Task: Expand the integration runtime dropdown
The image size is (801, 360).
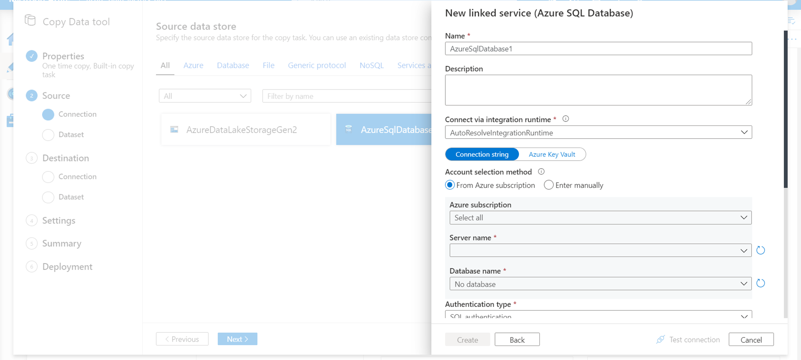Action: tap(744, 132)
